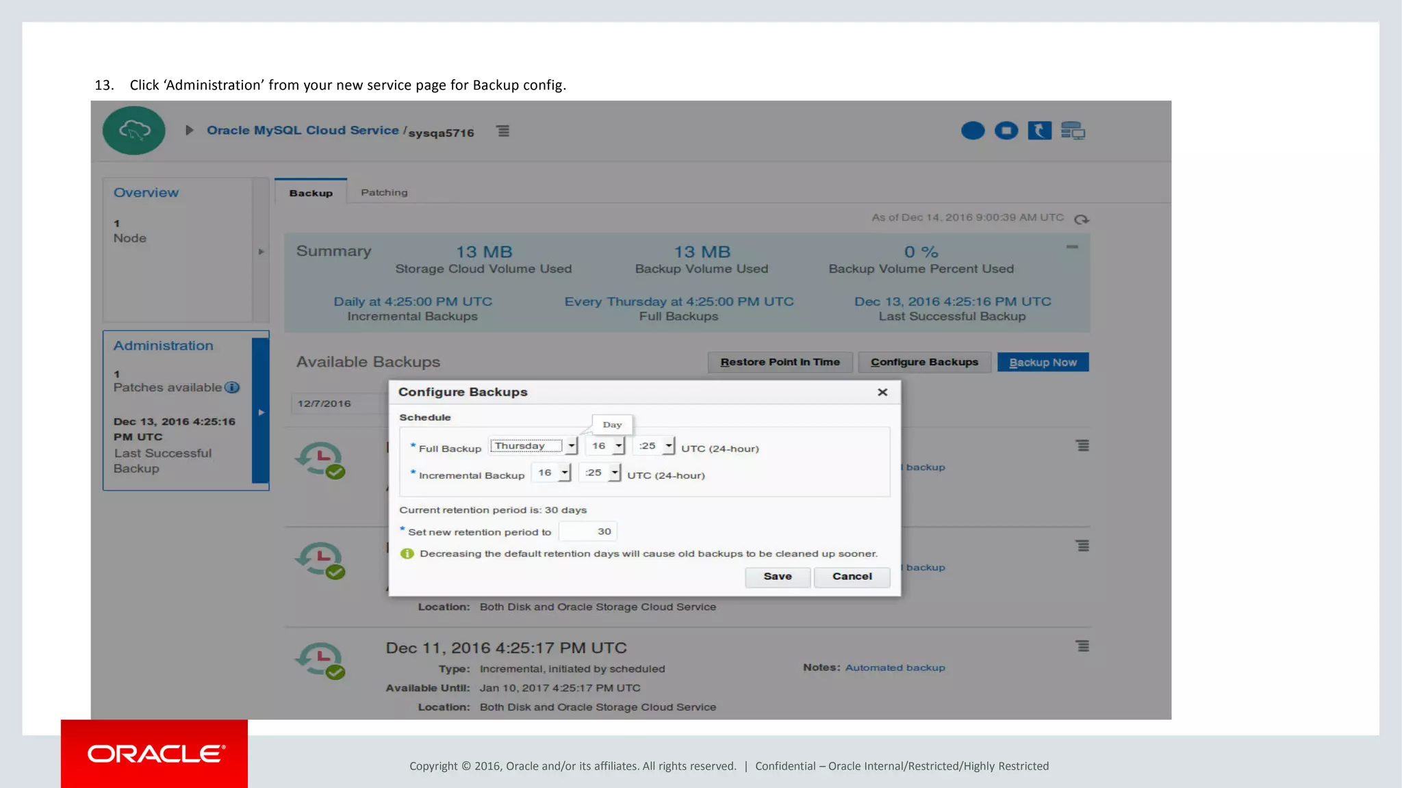Click the Backup Now button

(x=1043, y=362)
